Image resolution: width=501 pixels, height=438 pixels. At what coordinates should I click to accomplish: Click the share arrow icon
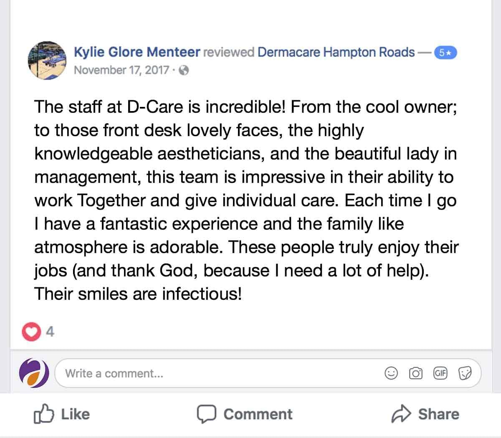pyautogui.click(x=402, y=414)
